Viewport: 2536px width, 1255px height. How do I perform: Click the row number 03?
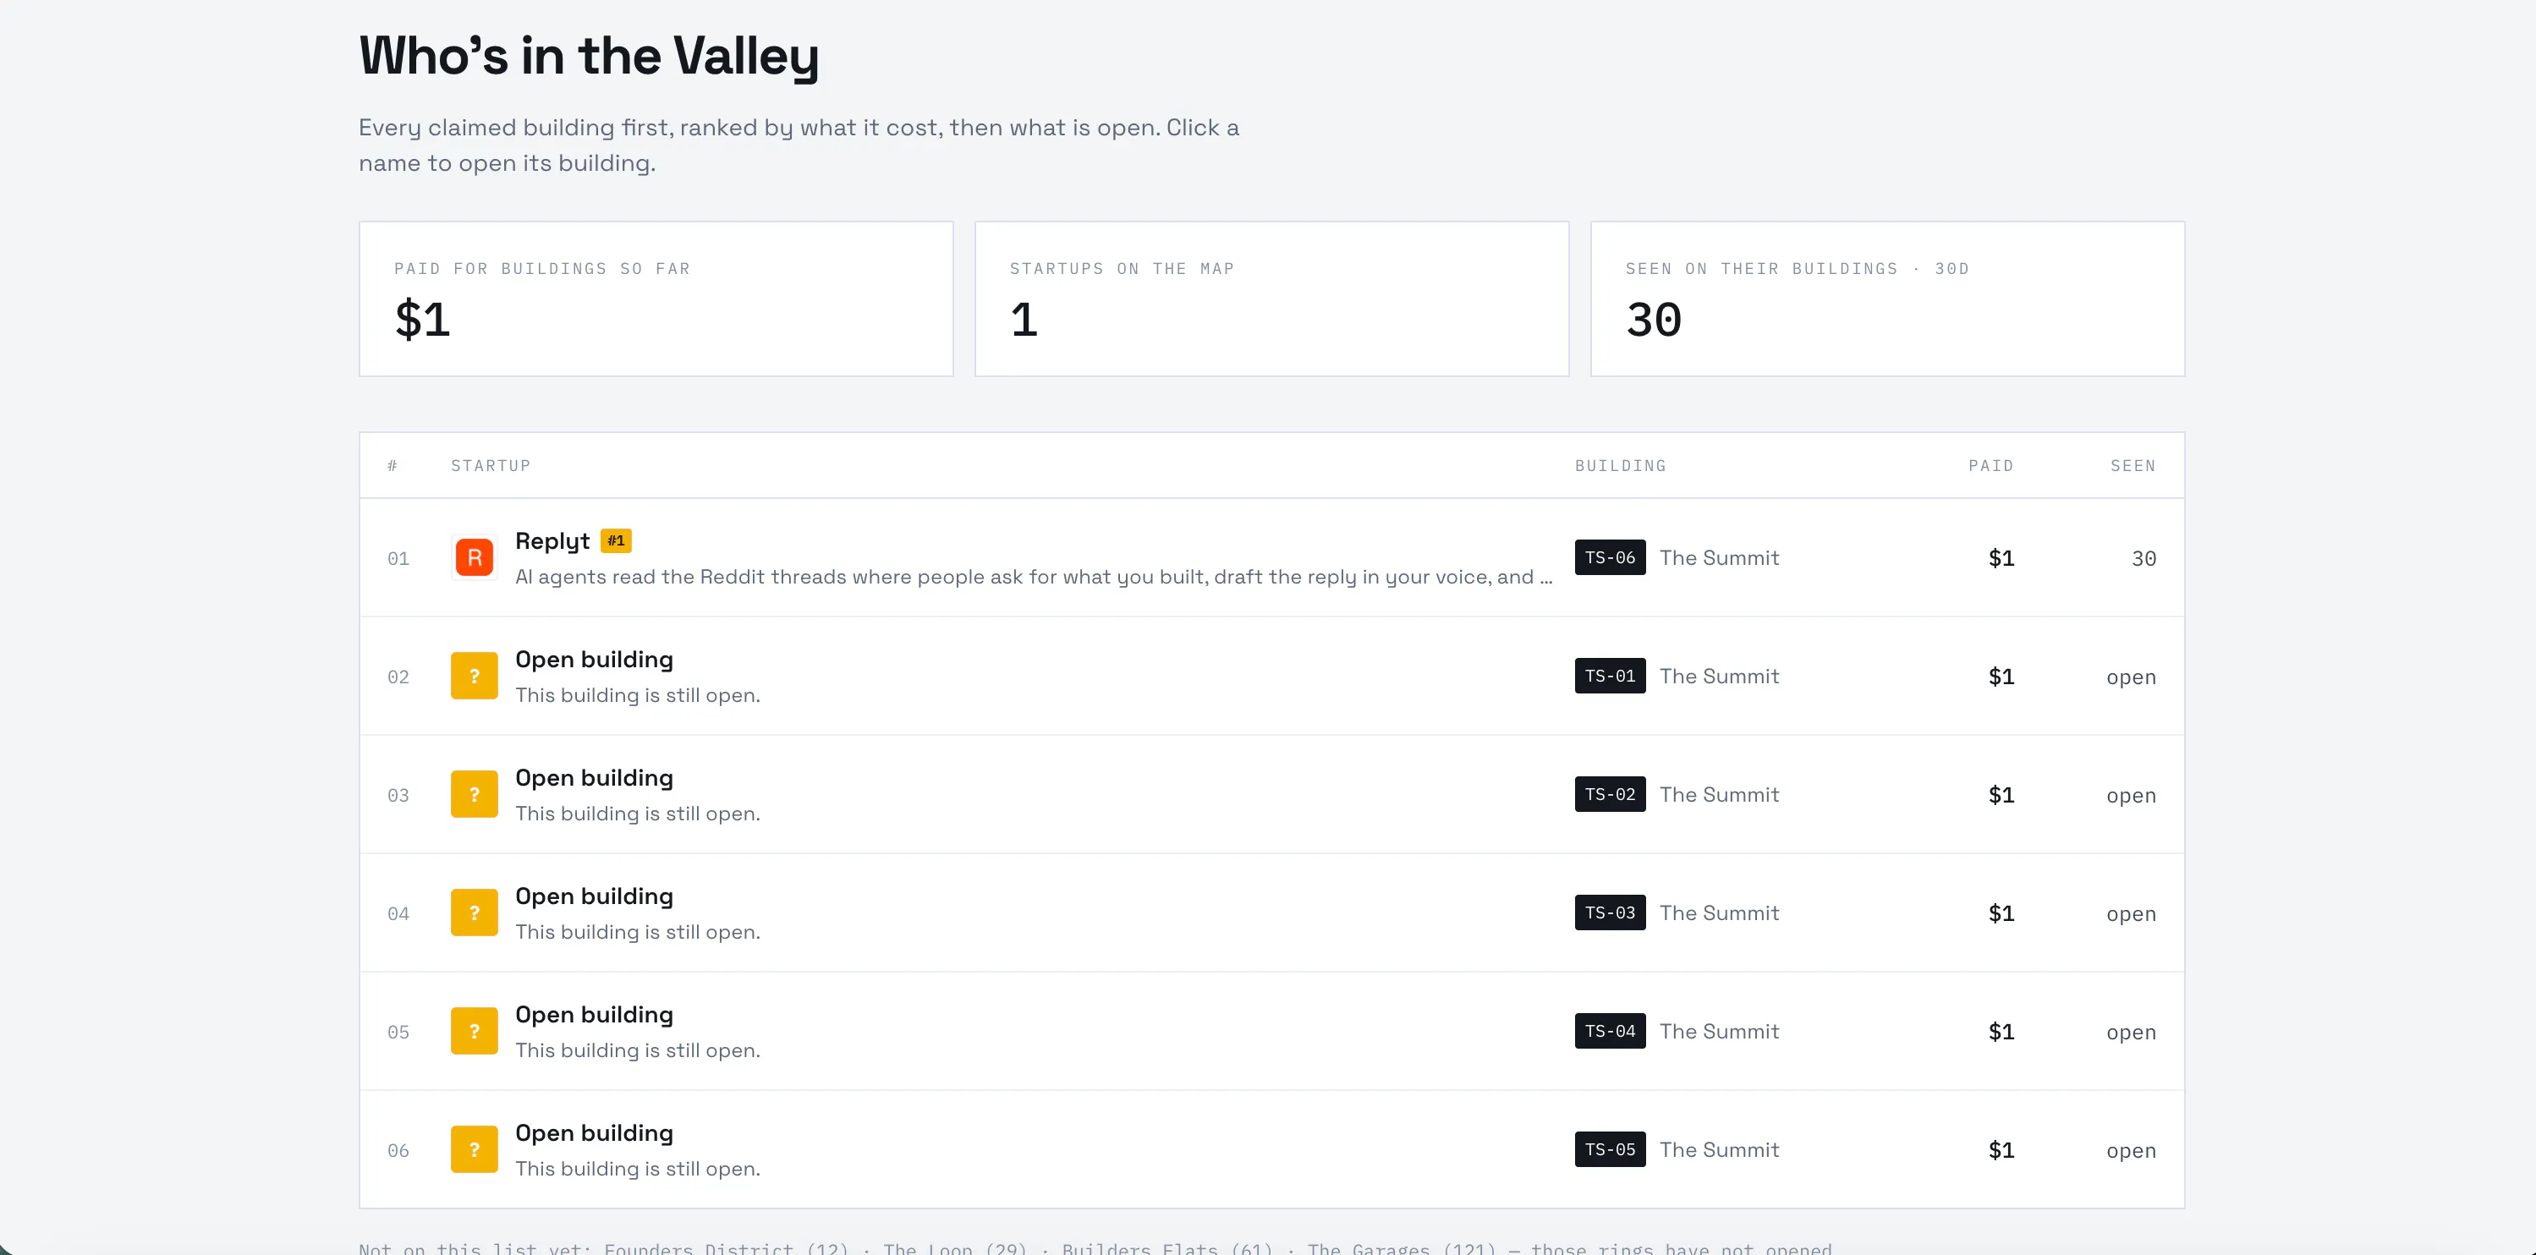(398, 794)
